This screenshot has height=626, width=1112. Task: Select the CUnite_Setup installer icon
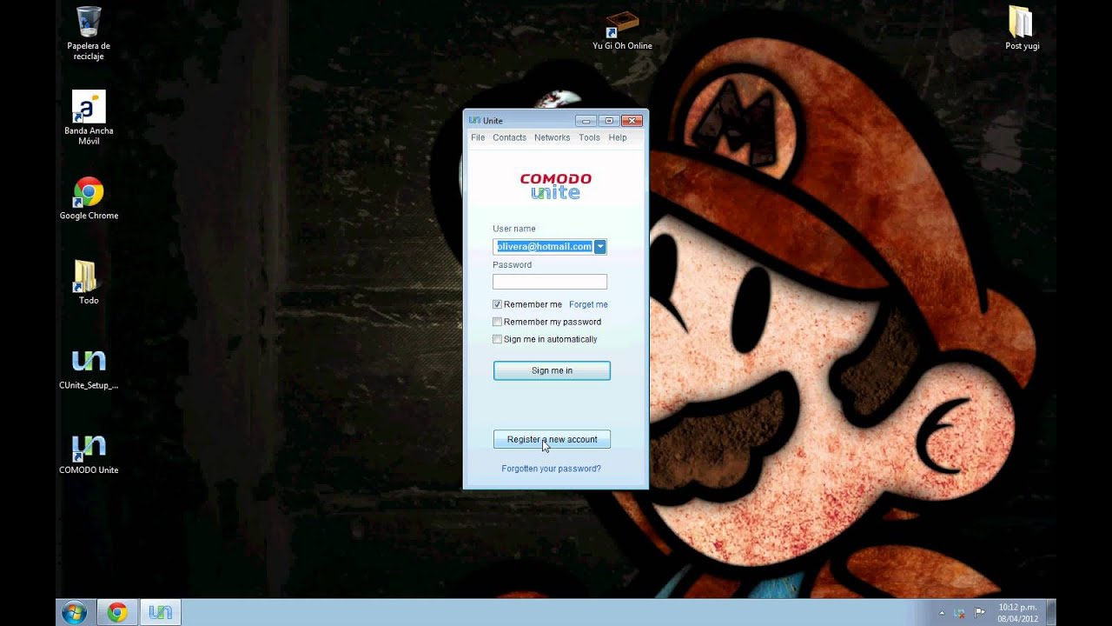(x=89, y=370)
